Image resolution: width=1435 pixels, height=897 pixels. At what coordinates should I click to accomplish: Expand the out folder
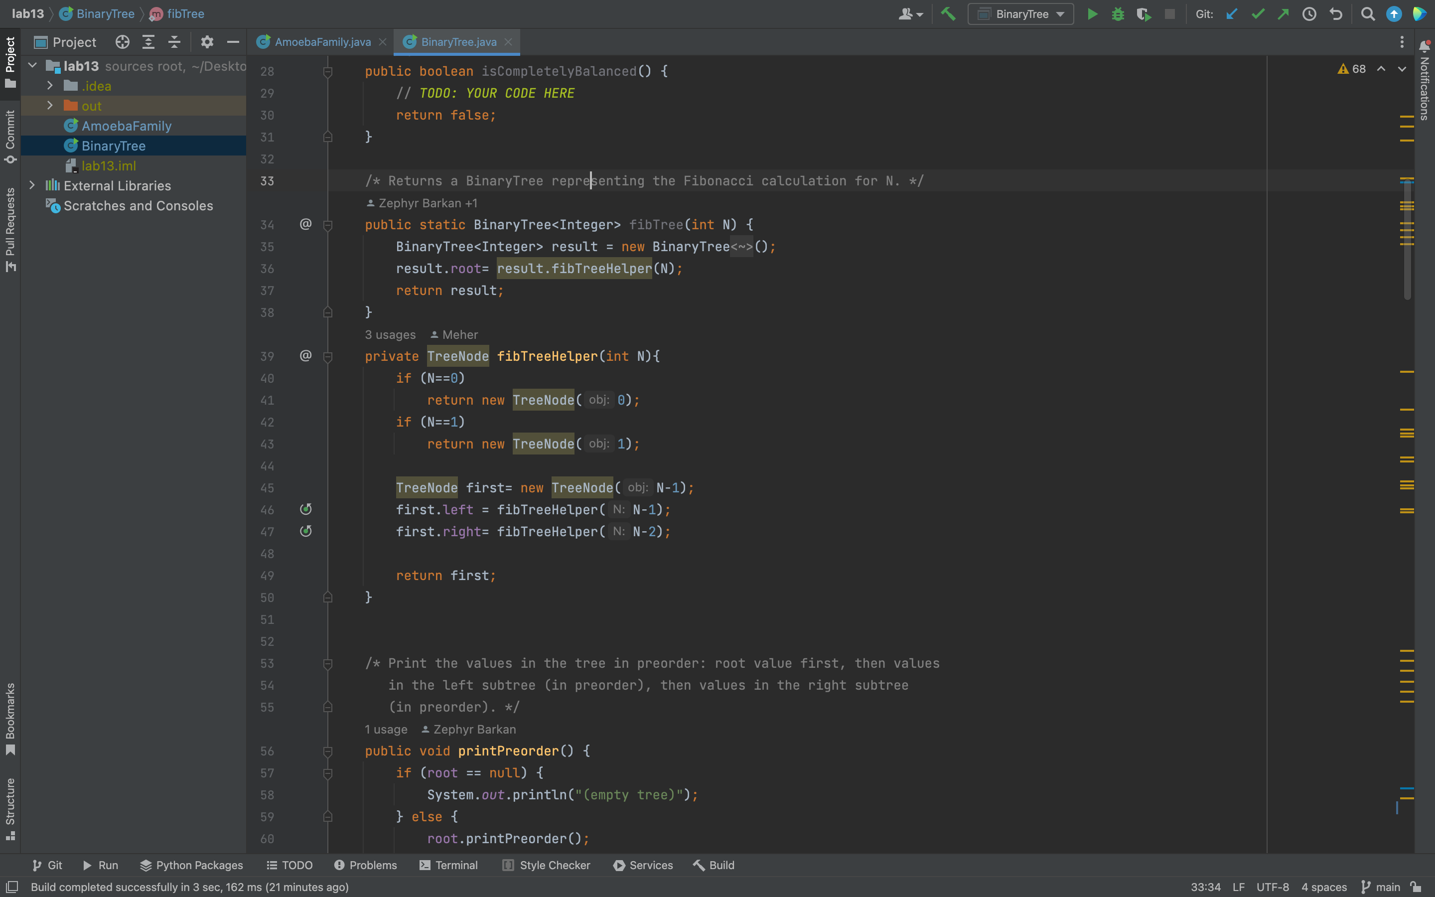50,106
